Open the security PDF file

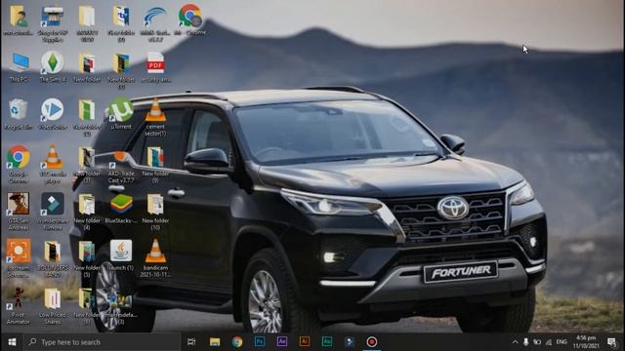(155, 67)
